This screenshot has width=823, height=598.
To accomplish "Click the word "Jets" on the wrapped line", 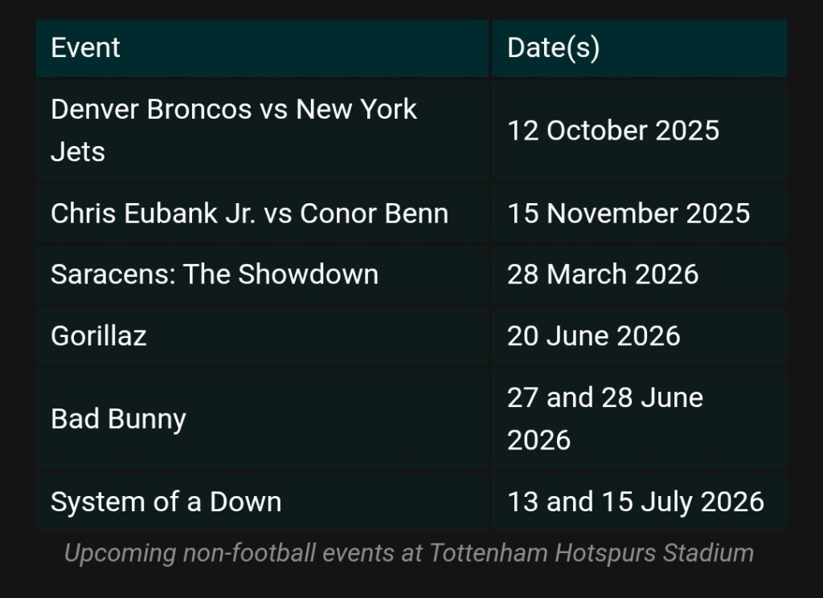I will pyautogui.click(x=78, y=152).
